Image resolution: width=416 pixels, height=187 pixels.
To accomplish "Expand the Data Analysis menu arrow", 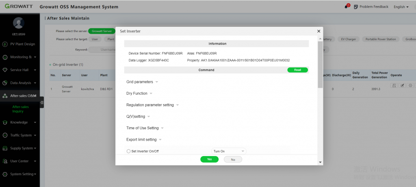I will (x=35, y=83).
